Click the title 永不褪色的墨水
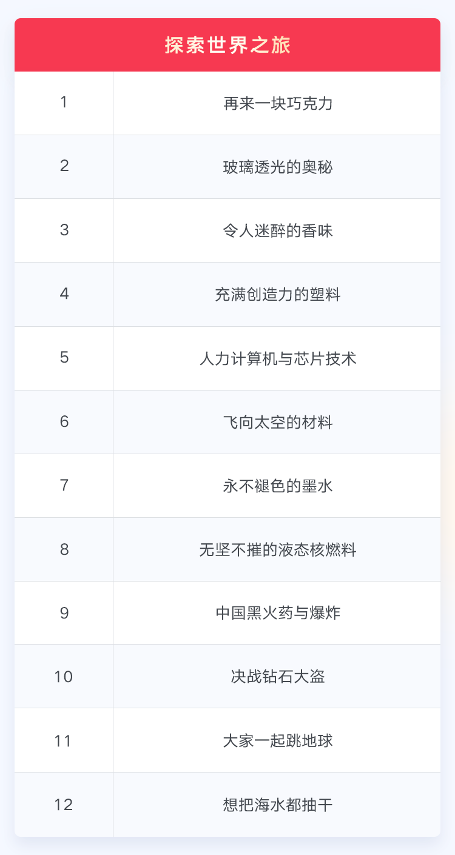455x855 pixels. click(x=277, y=486)
